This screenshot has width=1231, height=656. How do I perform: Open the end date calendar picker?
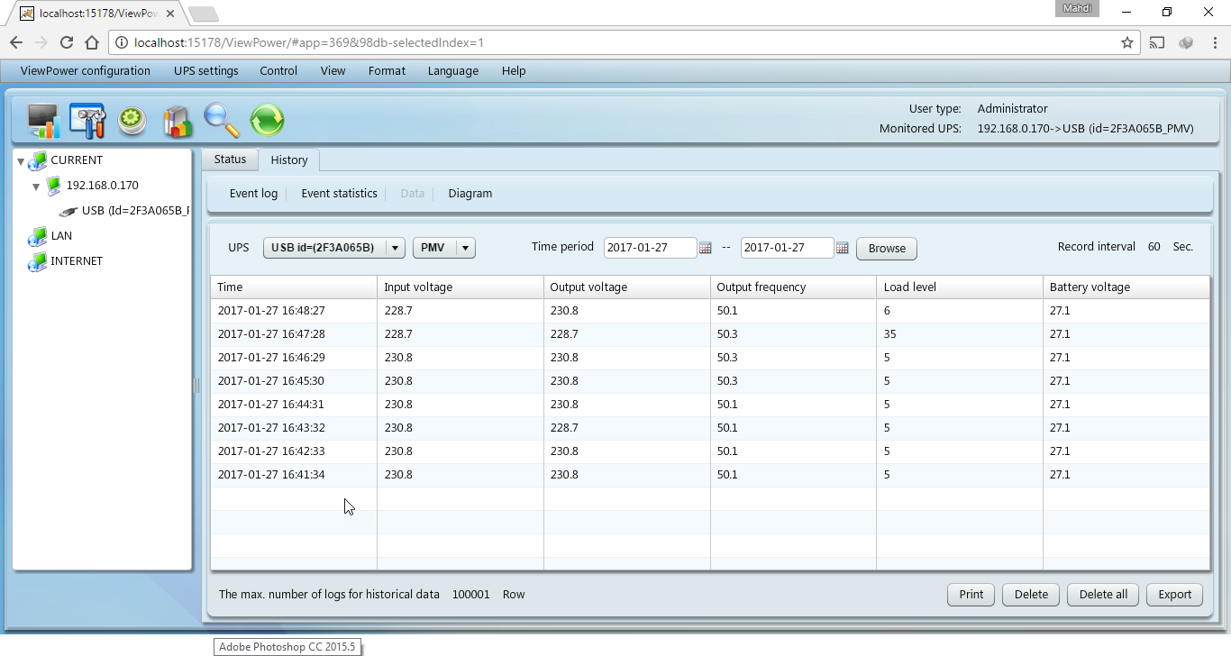click(x=843, y=248)
